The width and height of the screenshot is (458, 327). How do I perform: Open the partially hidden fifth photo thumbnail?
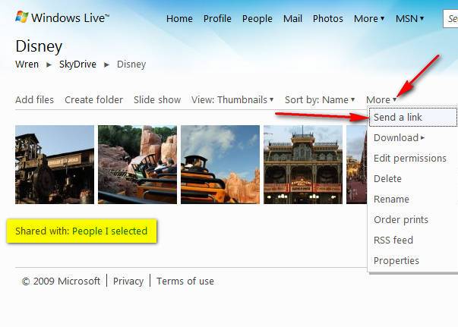357,165
